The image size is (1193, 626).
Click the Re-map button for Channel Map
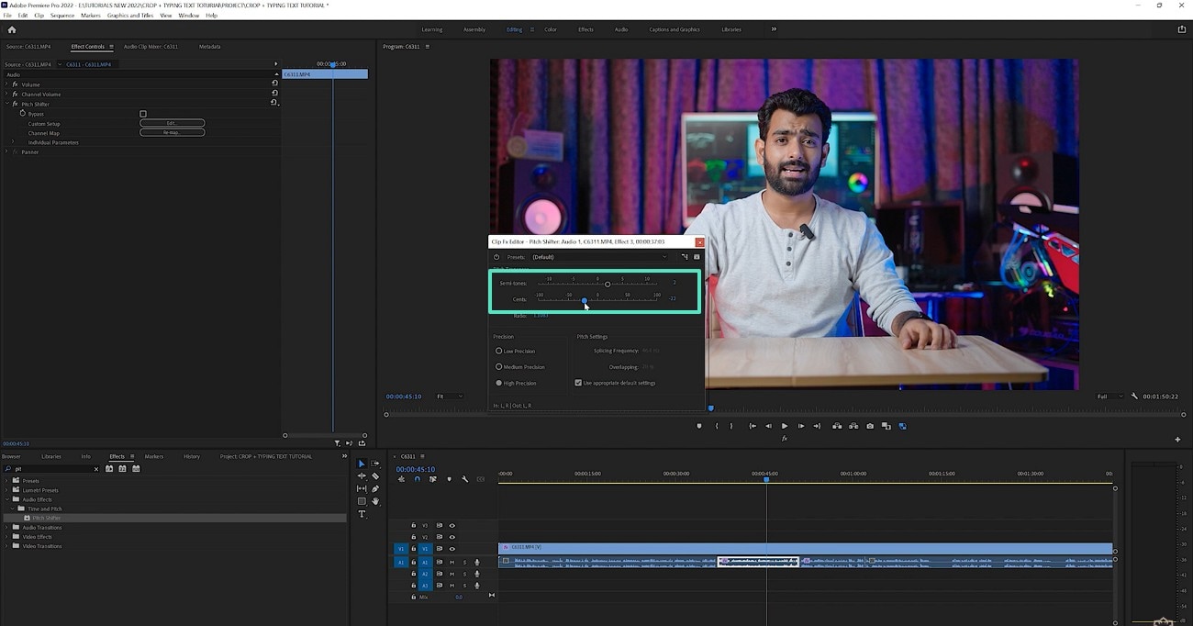tap(172, 133)
